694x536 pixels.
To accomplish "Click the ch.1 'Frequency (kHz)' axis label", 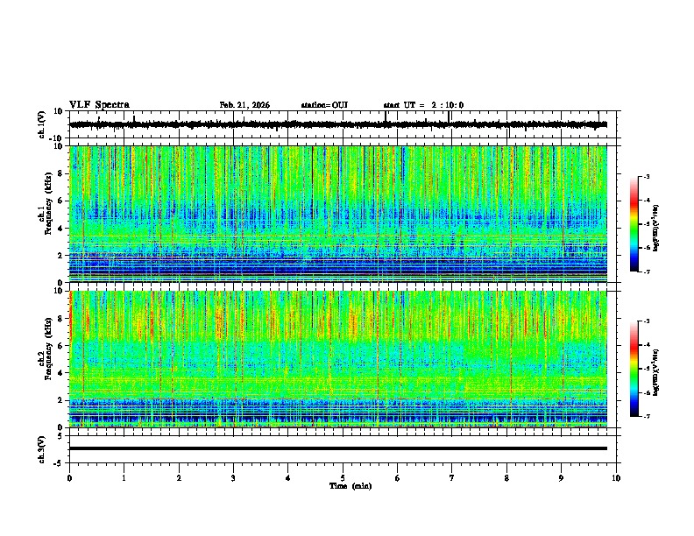I will coord(47,203).
